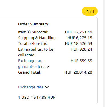The width and height of the screenshot is (105, 107).
Task: Click the gray page scrollbar strip at right
Action: (x=104, y=53)
